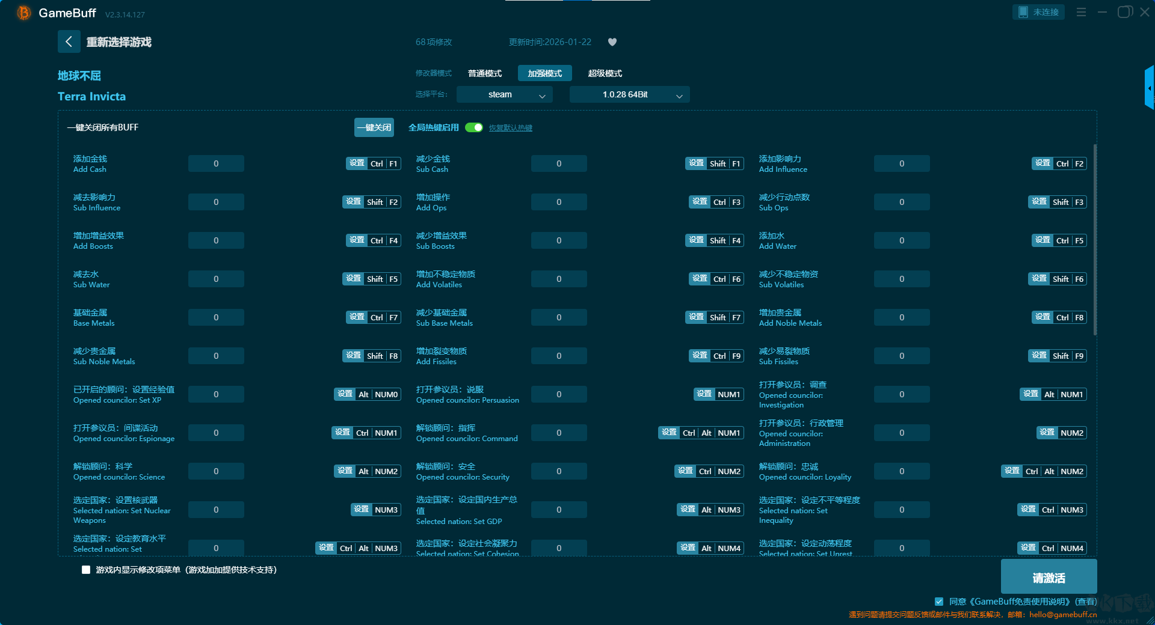This screenshot has width=1155, height=625.
Task: Toggle the global hotkey enable switch
Action: pyautogui.click(x=474, y=127)
